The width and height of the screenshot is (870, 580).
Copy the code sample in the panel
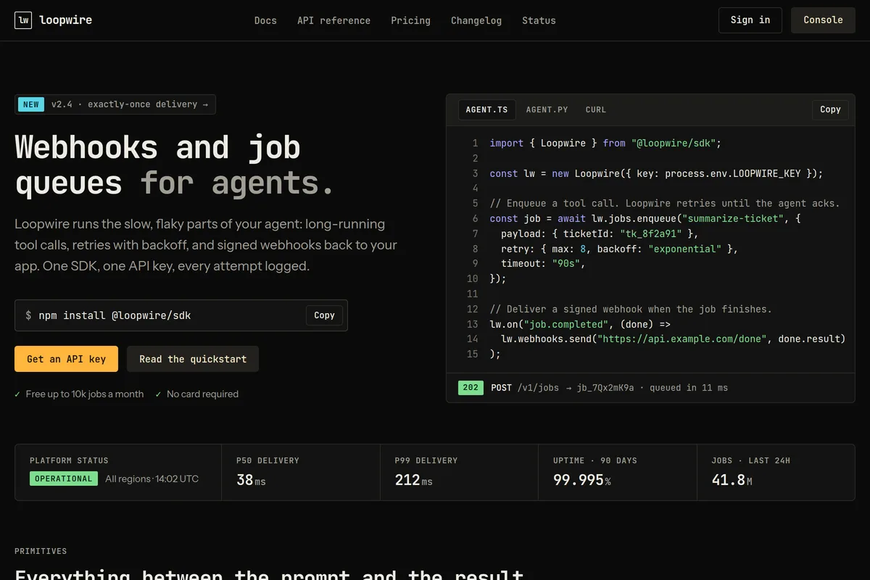(x=830, y=109)
